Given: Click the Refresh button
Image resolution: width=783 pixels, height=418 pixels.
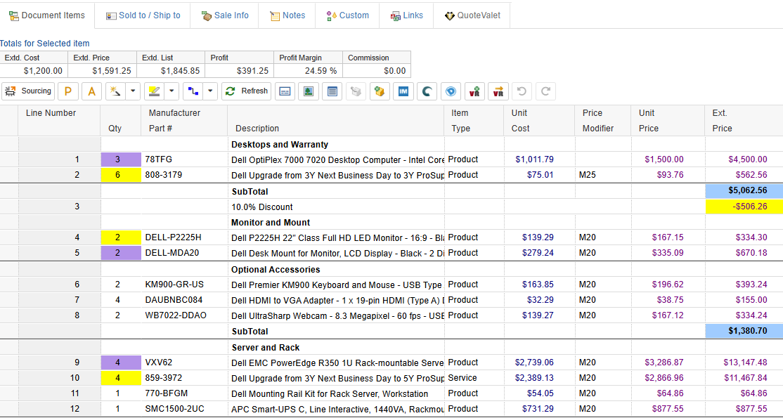Looking at the screenshot, I should 246,91.
